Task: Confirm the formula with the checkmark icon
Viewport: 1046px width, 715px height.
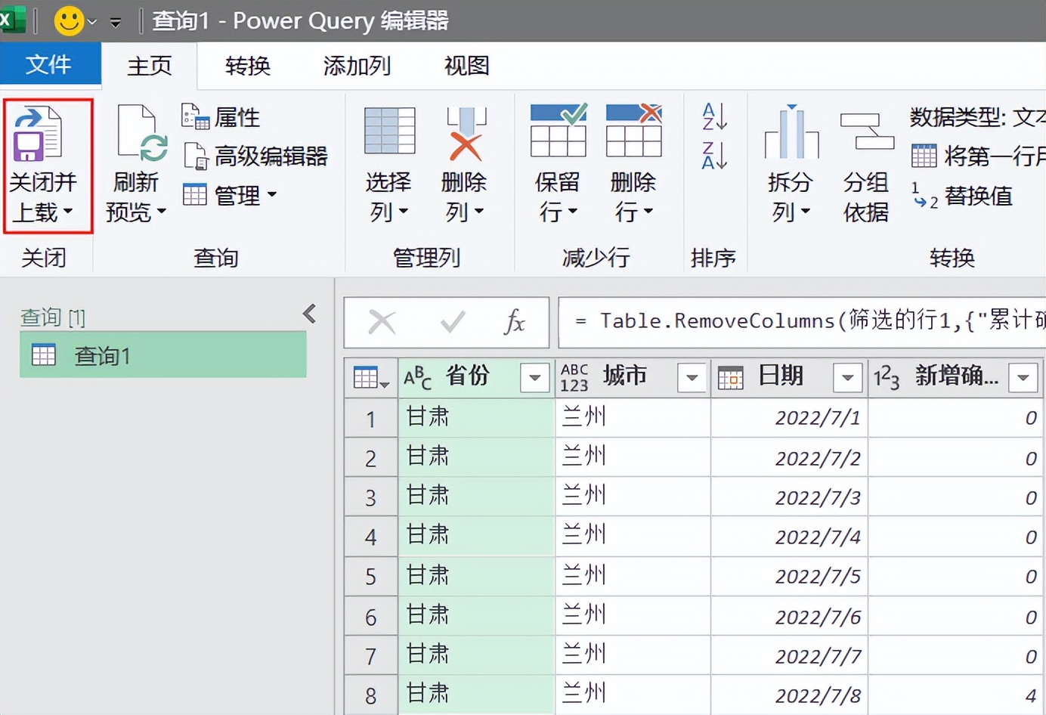Action: pyautogui.click(x=453, y=323)
